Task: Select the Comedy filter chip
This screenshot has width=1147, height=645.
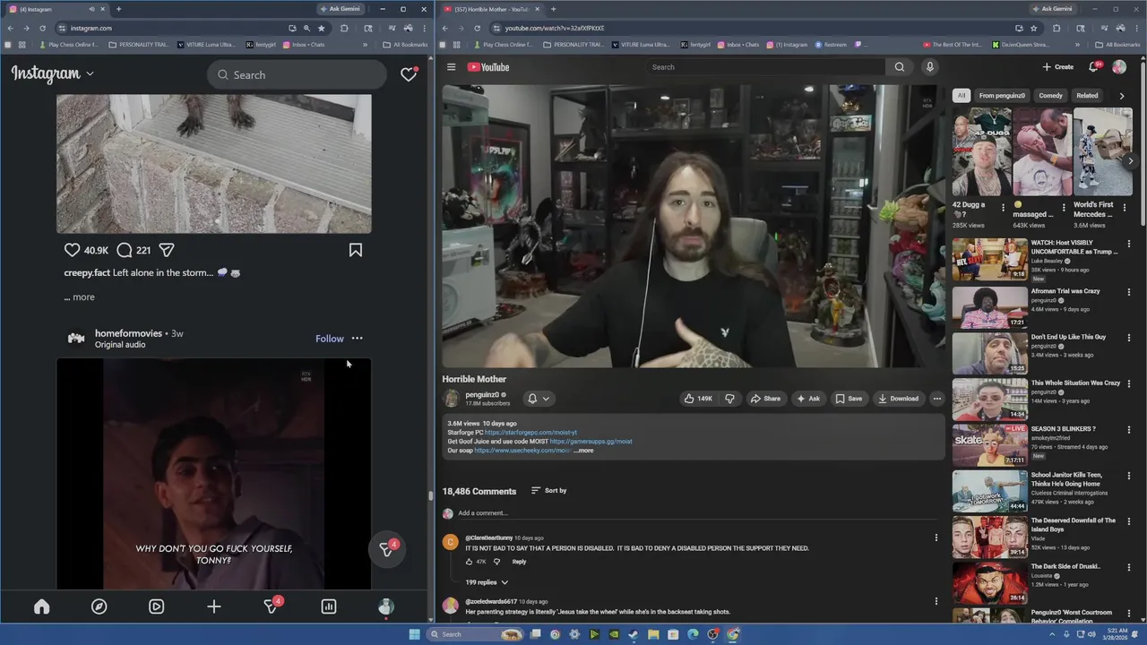Action: pyautogui.click(x=1051, y=95)
